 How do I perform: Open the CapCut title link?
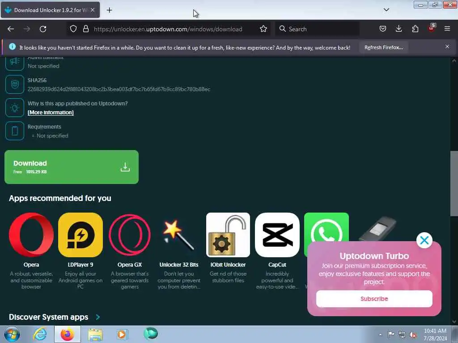[x=277, y=264]
